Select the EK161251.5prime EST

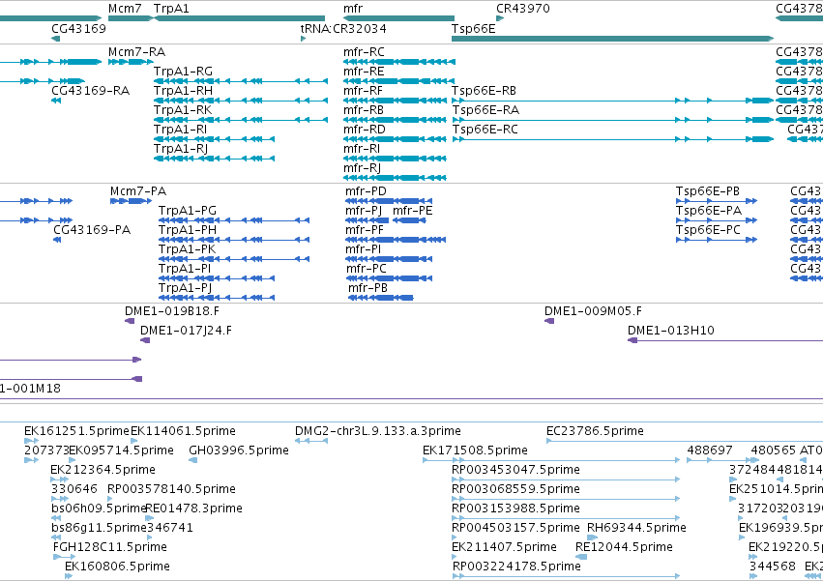click(x=31, y=441)
